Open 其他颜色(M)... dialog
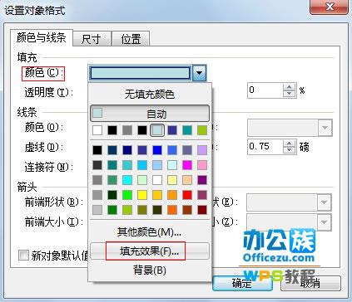The image size is (352, 302). (x=150, y=231)
